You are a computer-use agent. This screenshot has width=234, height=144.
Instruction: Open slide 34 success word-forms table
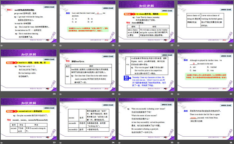point(88,118)
